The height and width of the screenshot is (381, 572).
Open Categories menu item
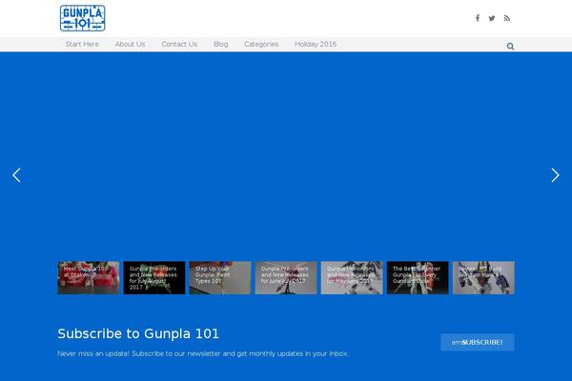pos(261,44)
